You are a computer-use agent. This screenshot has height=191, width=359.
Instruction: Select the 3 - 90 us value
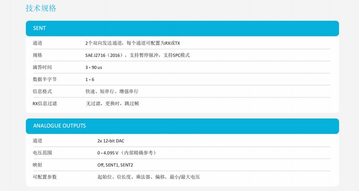click(93, 67)
